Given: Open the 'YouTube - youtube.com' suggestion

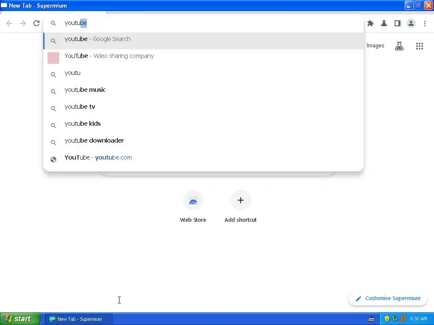Looking at the screenshot, I should [x=203, y=159].
